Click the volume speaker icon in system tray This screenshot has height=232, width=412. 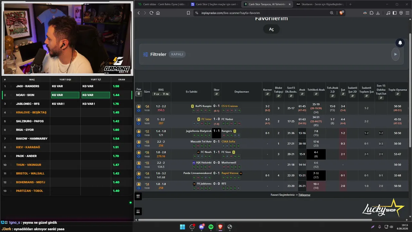coord(392,227)
